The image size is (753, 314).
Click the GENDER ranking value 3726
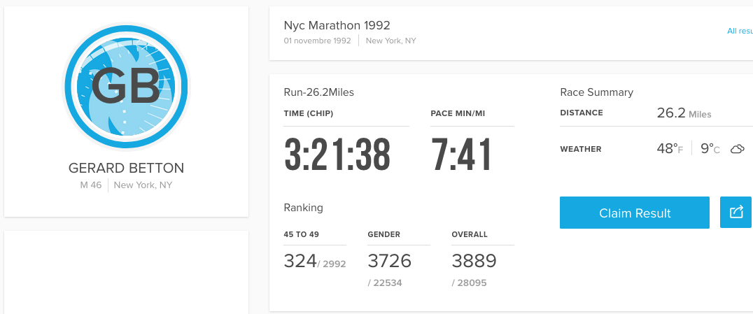(x=390, y=261)
